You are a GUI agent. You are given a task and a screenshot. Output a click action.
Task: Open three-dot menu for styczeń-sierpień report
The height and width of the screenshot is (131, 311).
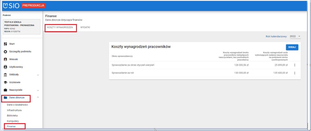tap(295, 65)
